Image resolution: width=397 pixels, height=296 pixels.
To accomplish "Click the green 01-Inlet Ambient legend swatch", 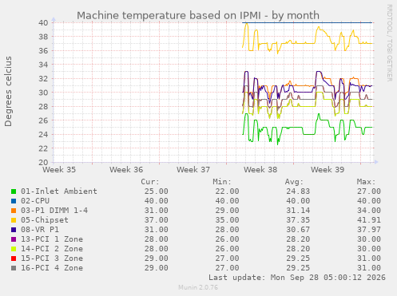I will [14, 191].
